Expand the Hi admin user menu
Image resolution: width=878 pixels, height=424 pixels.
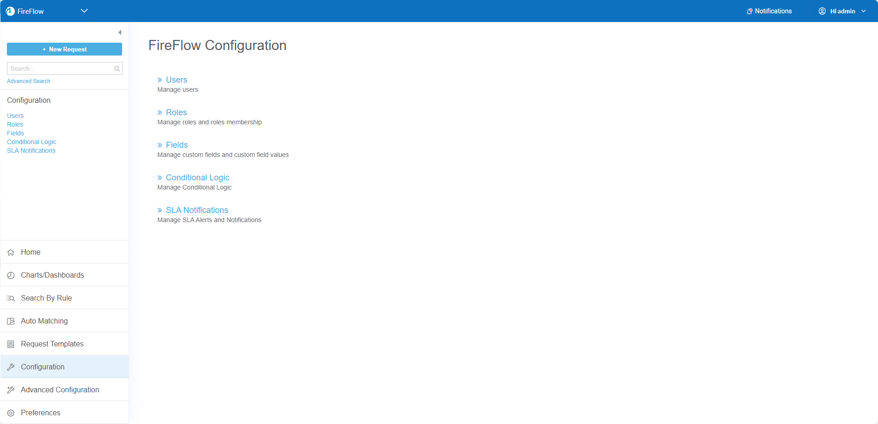[843, 11]
